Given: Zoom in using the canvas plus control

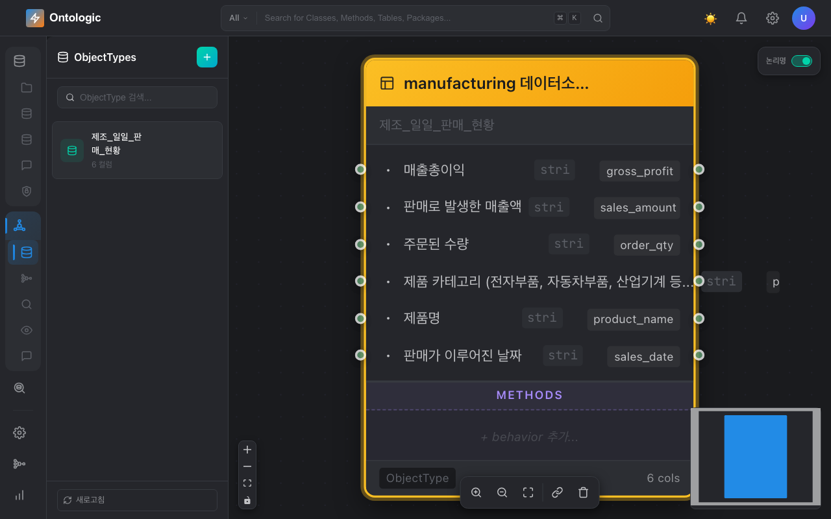Looking at the screenshot, I should [247, 450].
